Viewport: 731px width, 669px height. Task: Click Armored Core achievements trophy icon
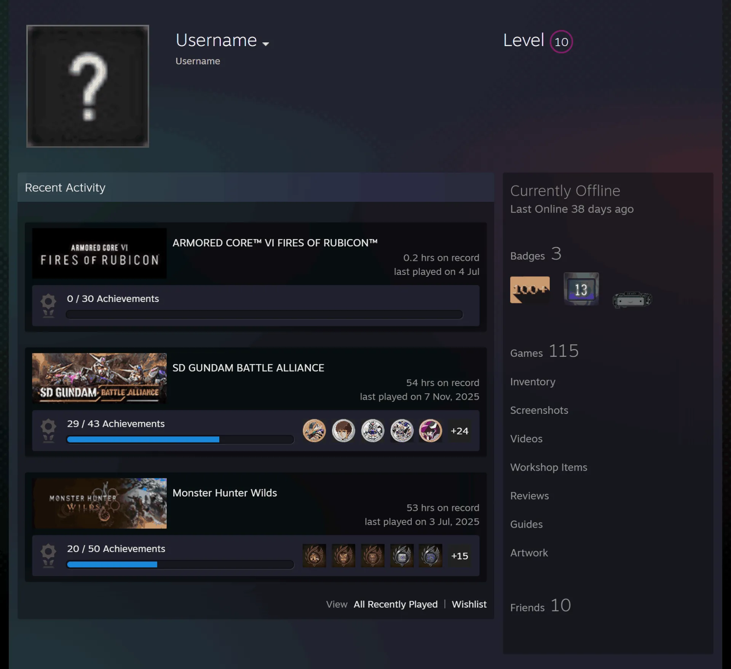coord(48,305)
